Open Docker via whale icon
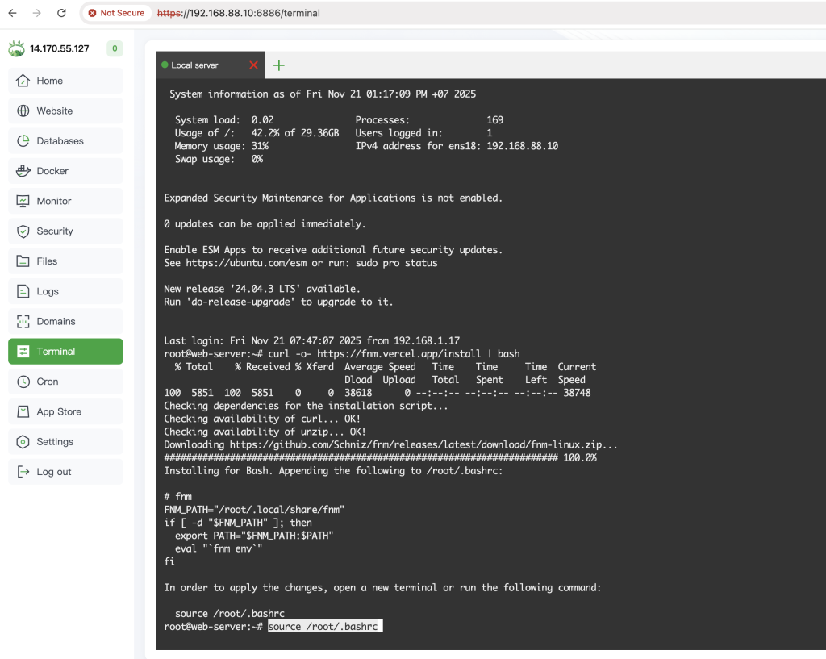826x659 pixels. pos(23,171)
